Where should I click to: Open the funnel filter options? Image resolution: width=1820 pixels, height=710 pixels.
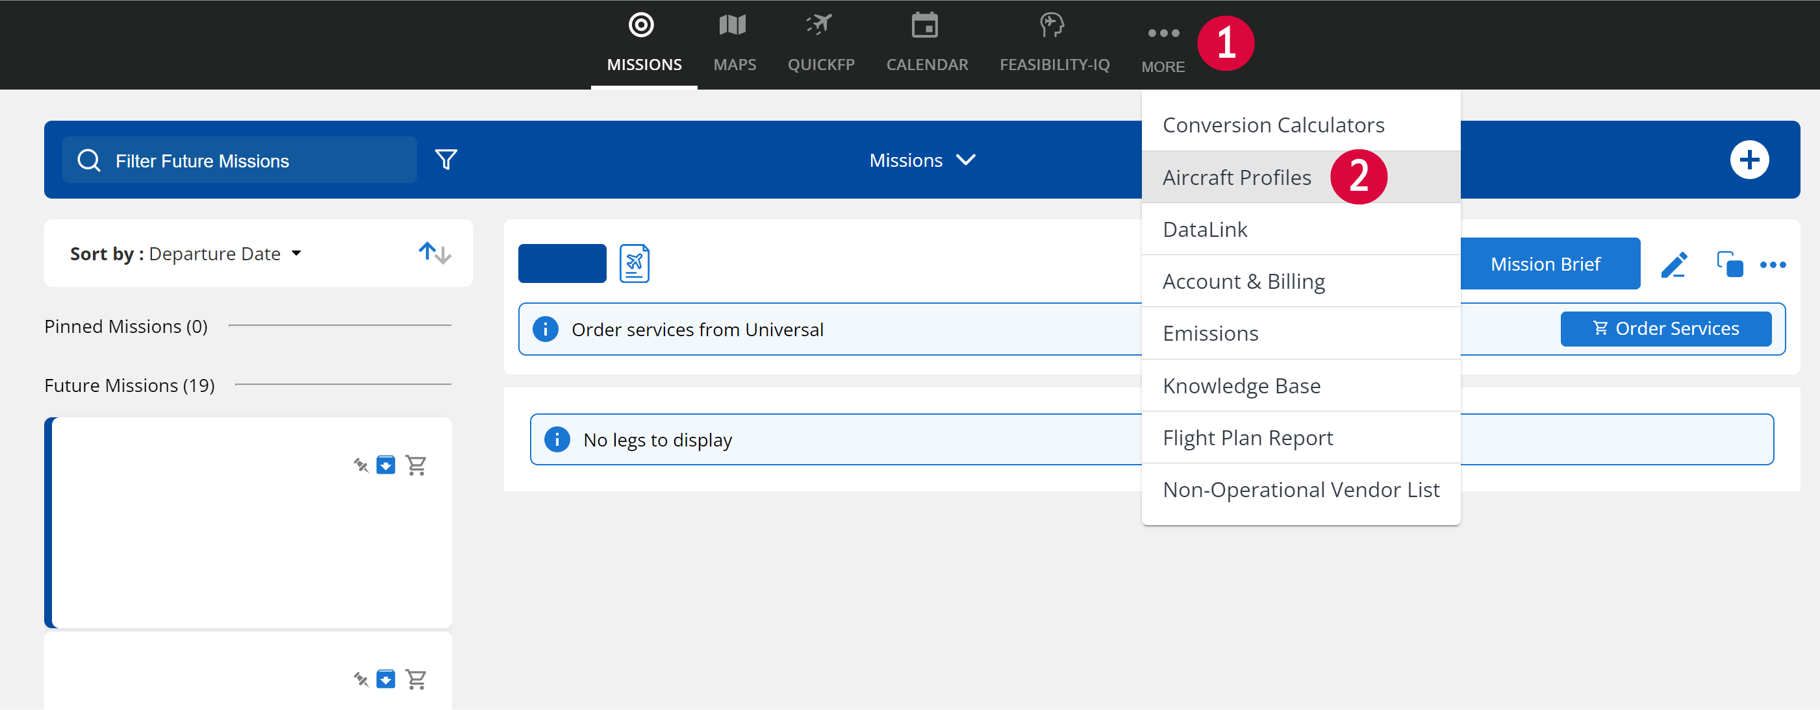(446, 160)
